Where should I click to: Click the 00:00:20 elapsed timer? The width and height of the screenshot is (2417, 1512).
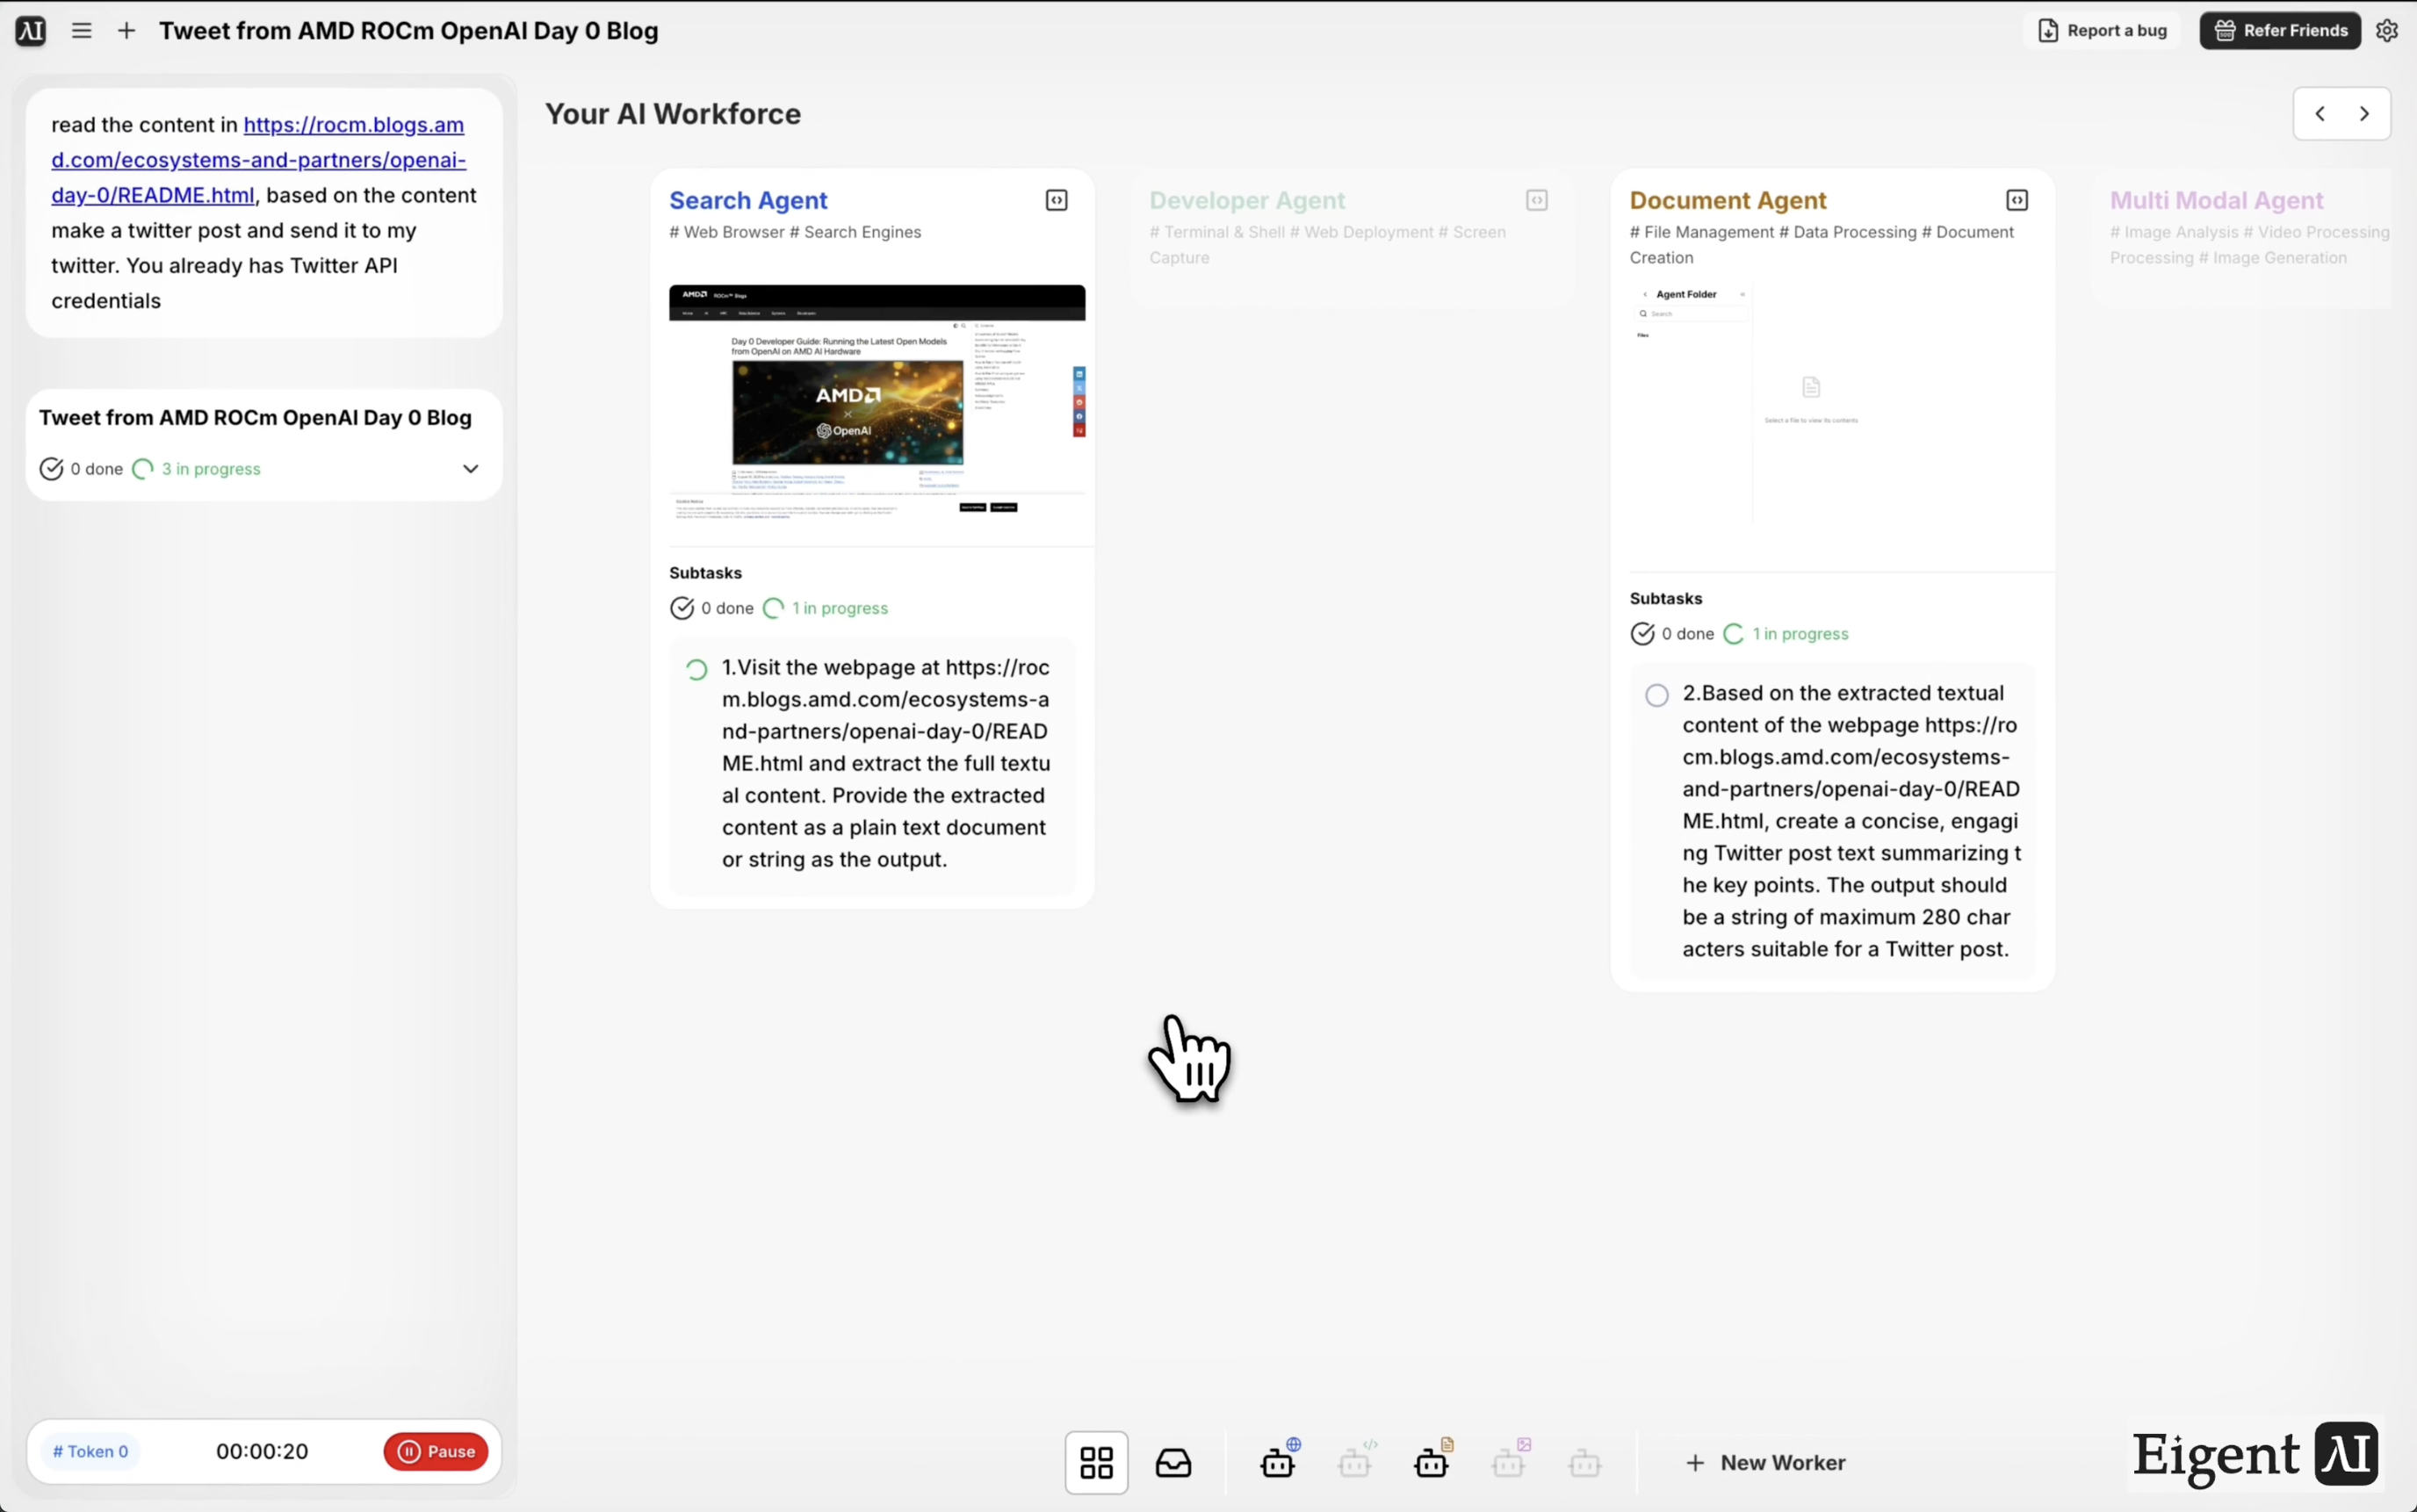point(262,1451)
